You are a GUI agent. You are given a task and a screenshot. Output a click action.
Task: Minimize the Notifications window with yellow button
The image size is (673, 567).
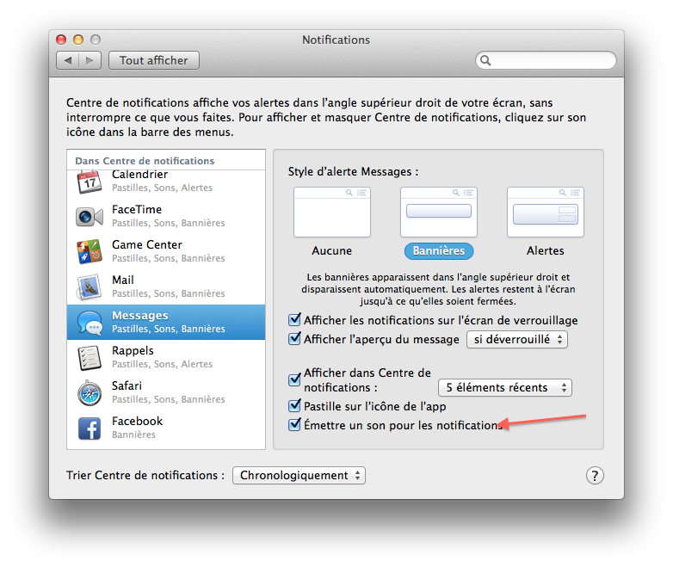(78, 40)
